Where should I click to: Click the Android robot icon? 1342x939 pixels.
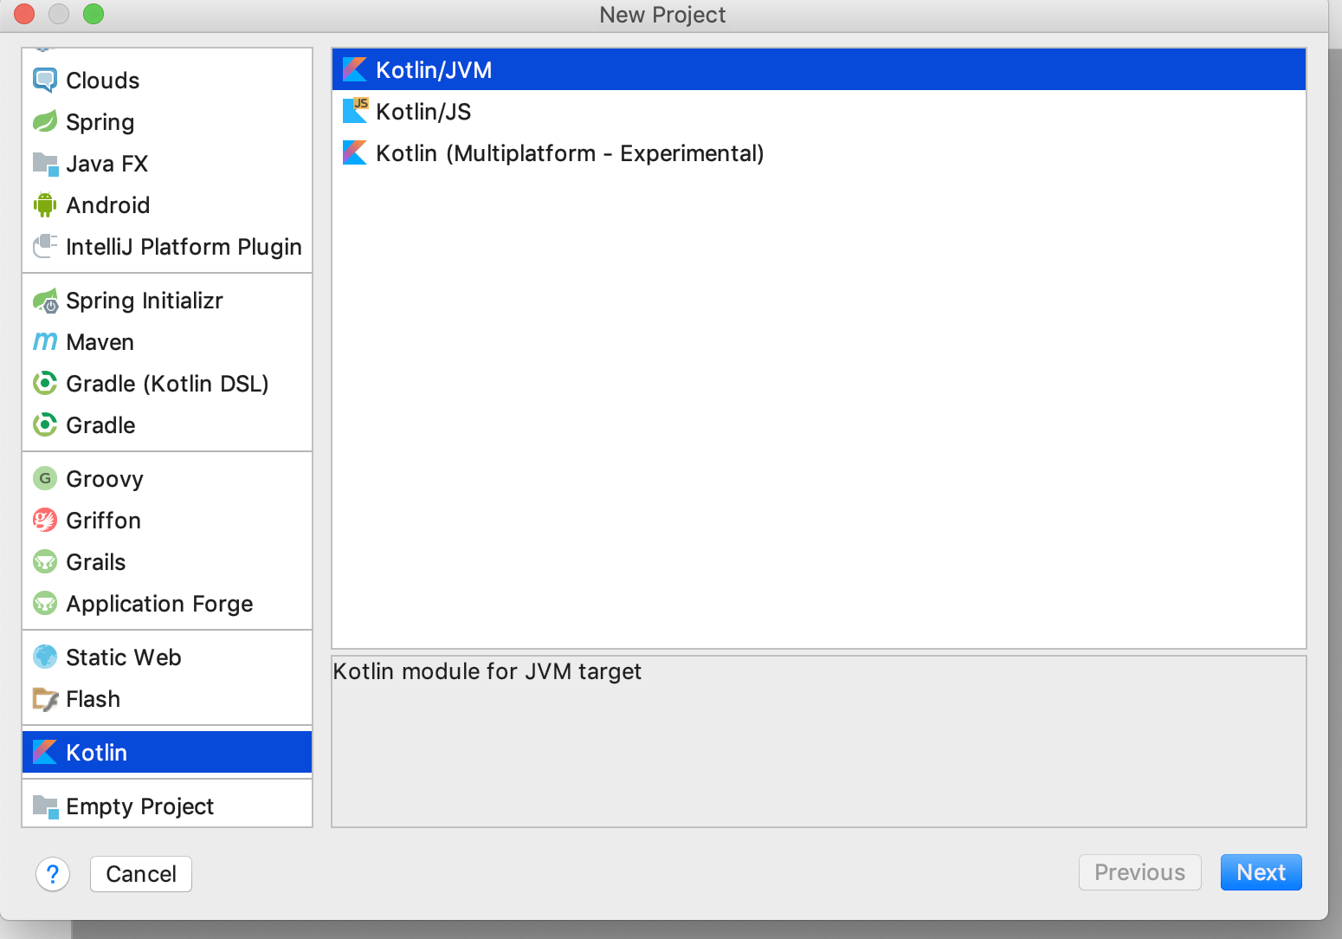pos(45,205)
